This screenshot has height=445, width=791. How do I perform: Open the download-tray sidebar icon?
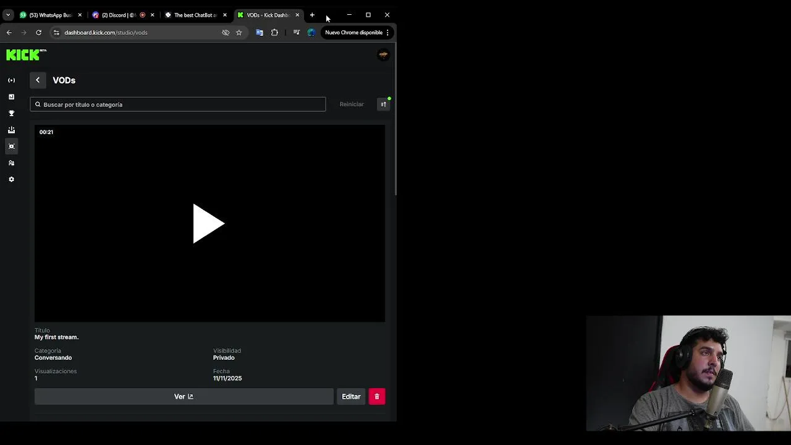point(11,130)
